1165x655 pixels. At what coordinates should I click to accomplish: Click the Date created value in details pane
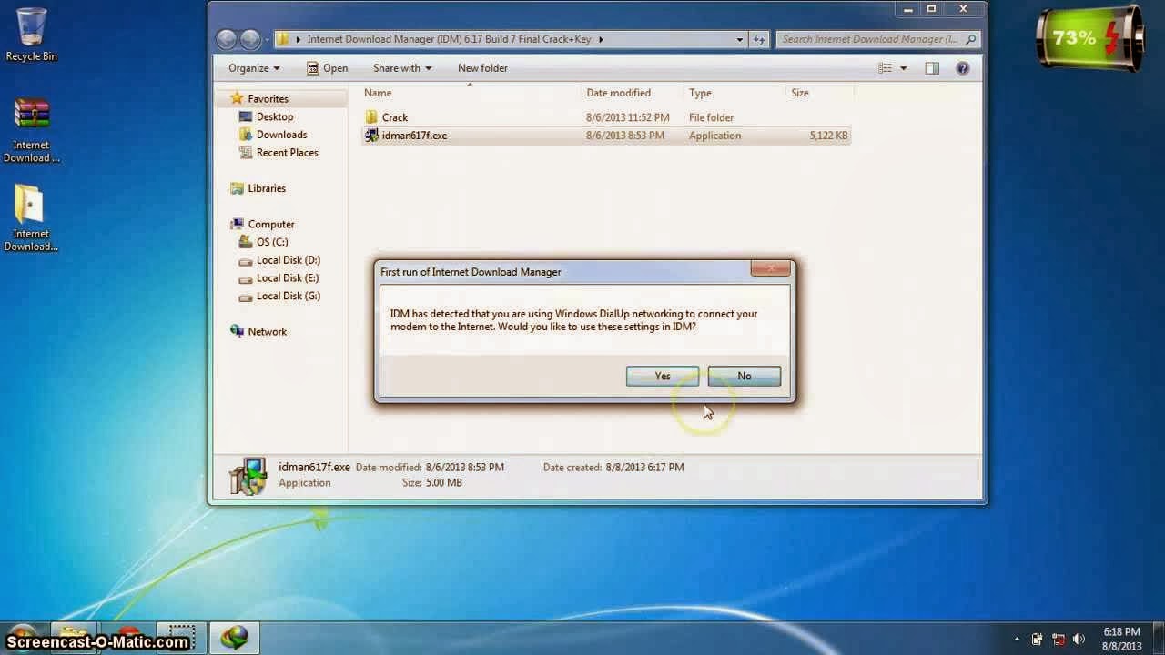point(644,467)
